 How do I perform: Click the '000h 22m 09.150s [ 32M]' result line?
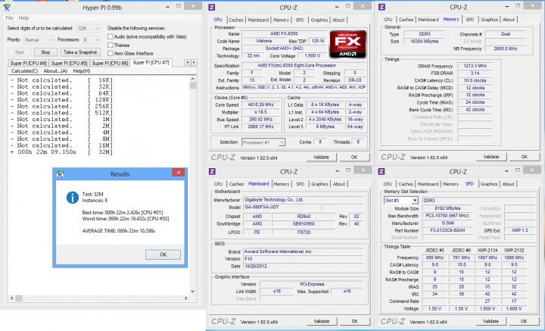(62, 152)
